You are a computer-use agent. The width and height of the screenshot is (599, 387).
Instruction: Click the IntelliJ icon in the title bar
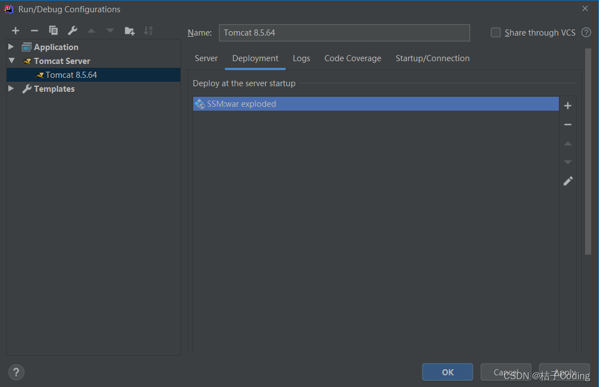[x=9, y=9]
